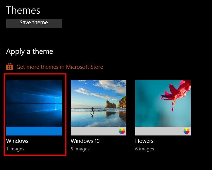
Task: Click the 'Themes' page title
Action: pyautogui.click(x=23, y=10)
